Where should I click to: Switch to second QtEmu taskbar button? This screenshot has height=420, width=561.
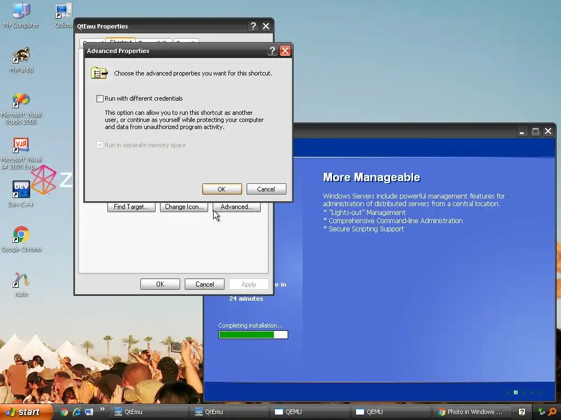(x=228, y=412)
